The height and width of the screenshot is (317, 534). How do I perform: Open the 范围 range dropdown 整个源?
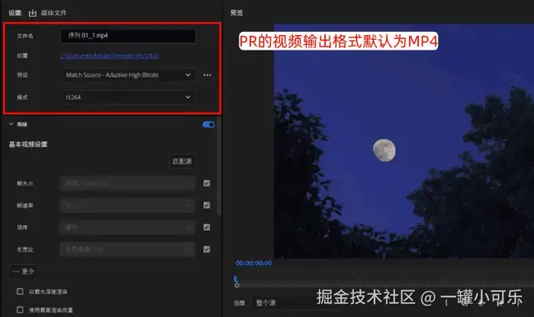[x=294, y=303]
